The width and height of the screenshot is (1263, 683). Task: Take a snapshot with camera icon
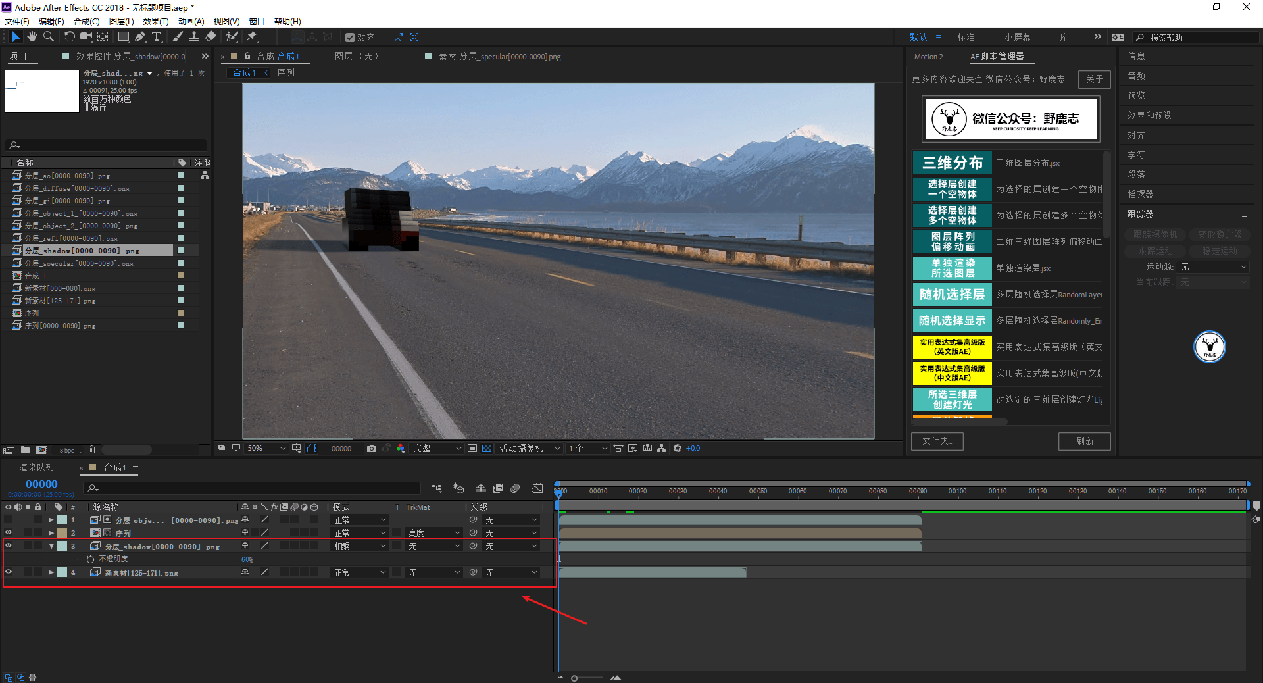372,448
